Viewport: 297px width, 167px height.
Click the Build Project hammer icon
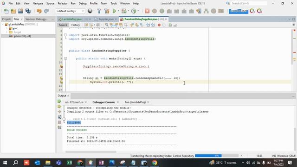coord(99,11)
